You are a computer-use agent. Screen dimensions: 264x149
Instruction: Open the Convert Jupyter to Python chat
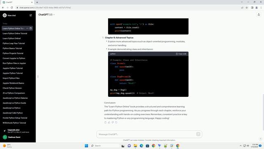click(14, 58)
